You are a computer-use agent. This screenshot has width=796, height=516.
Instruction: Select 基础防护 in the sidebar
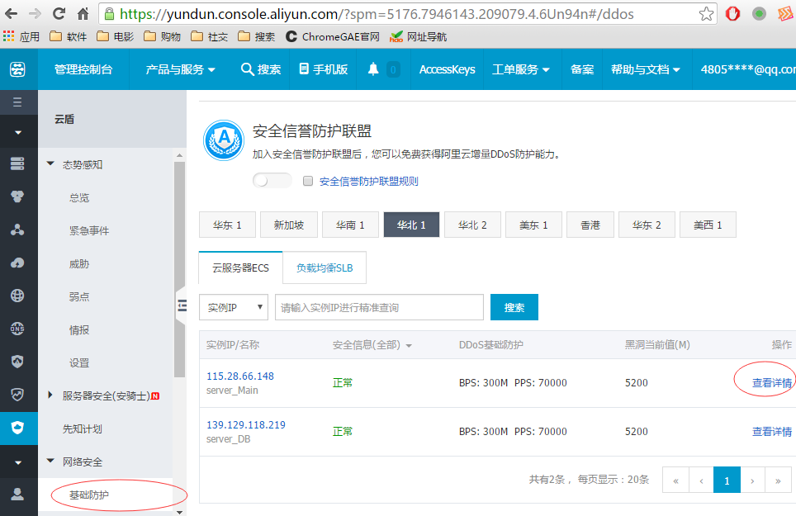(89, 495)
